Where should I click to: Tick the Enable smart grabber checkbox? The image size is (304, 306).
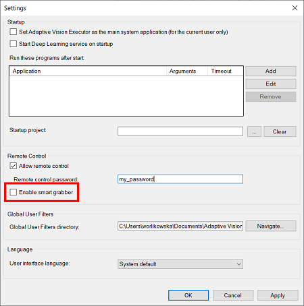13,192
